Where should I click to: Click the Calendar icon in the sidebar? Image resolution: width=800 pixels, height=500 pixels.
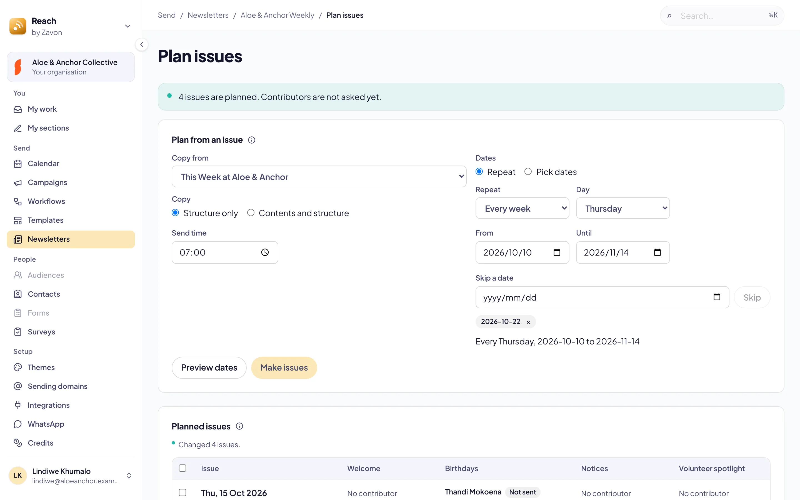(18, 164)
